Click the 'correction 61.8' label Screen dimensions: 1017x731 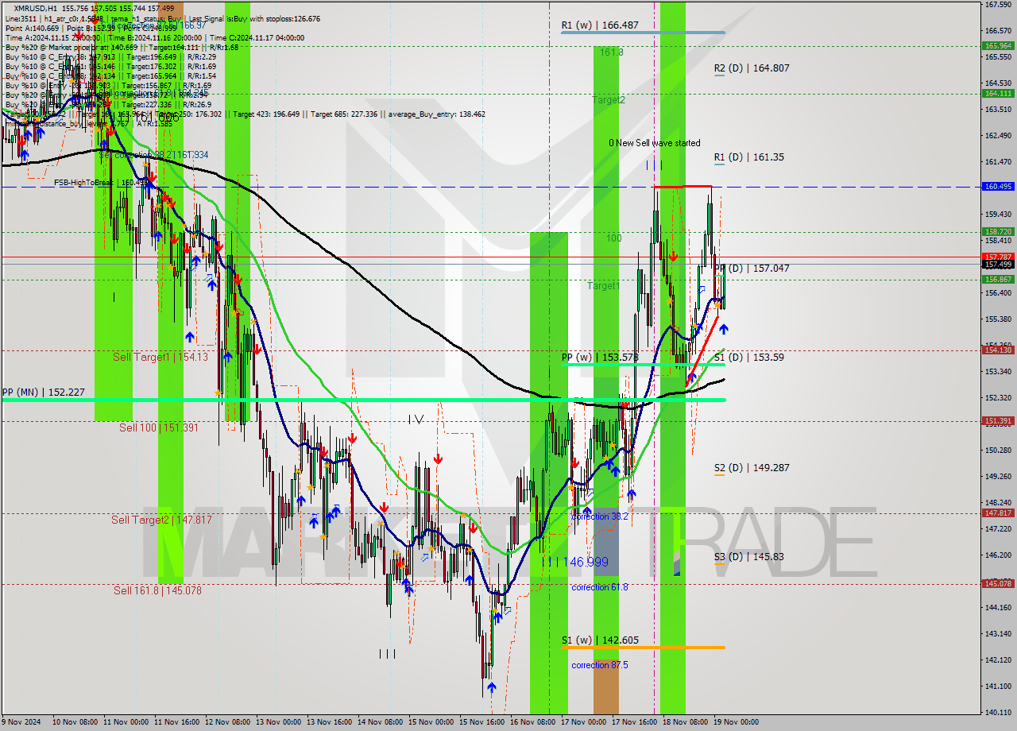point(600,587)
